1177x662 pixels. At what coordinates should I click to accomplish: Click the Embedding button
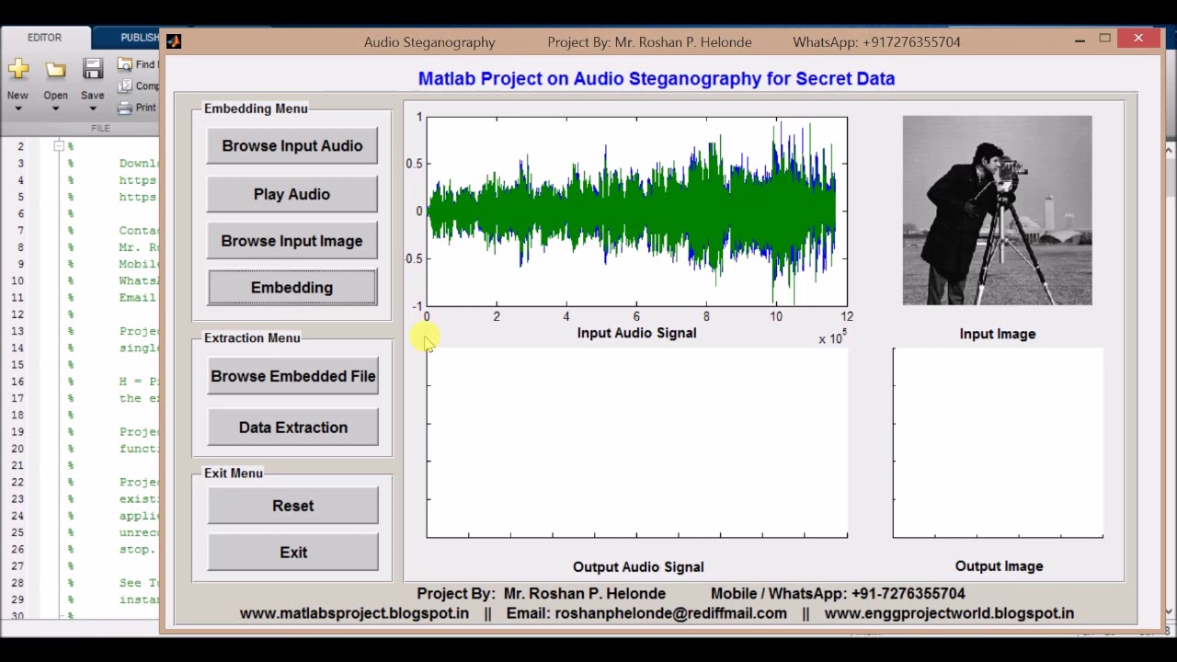[291, 288]
